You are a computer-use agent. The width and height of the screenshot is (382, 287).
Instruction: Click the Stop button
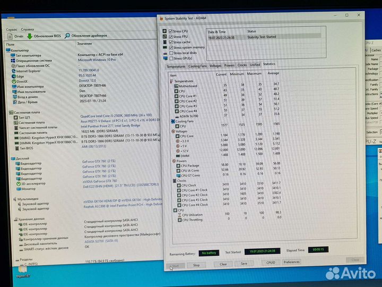[196, 265]
